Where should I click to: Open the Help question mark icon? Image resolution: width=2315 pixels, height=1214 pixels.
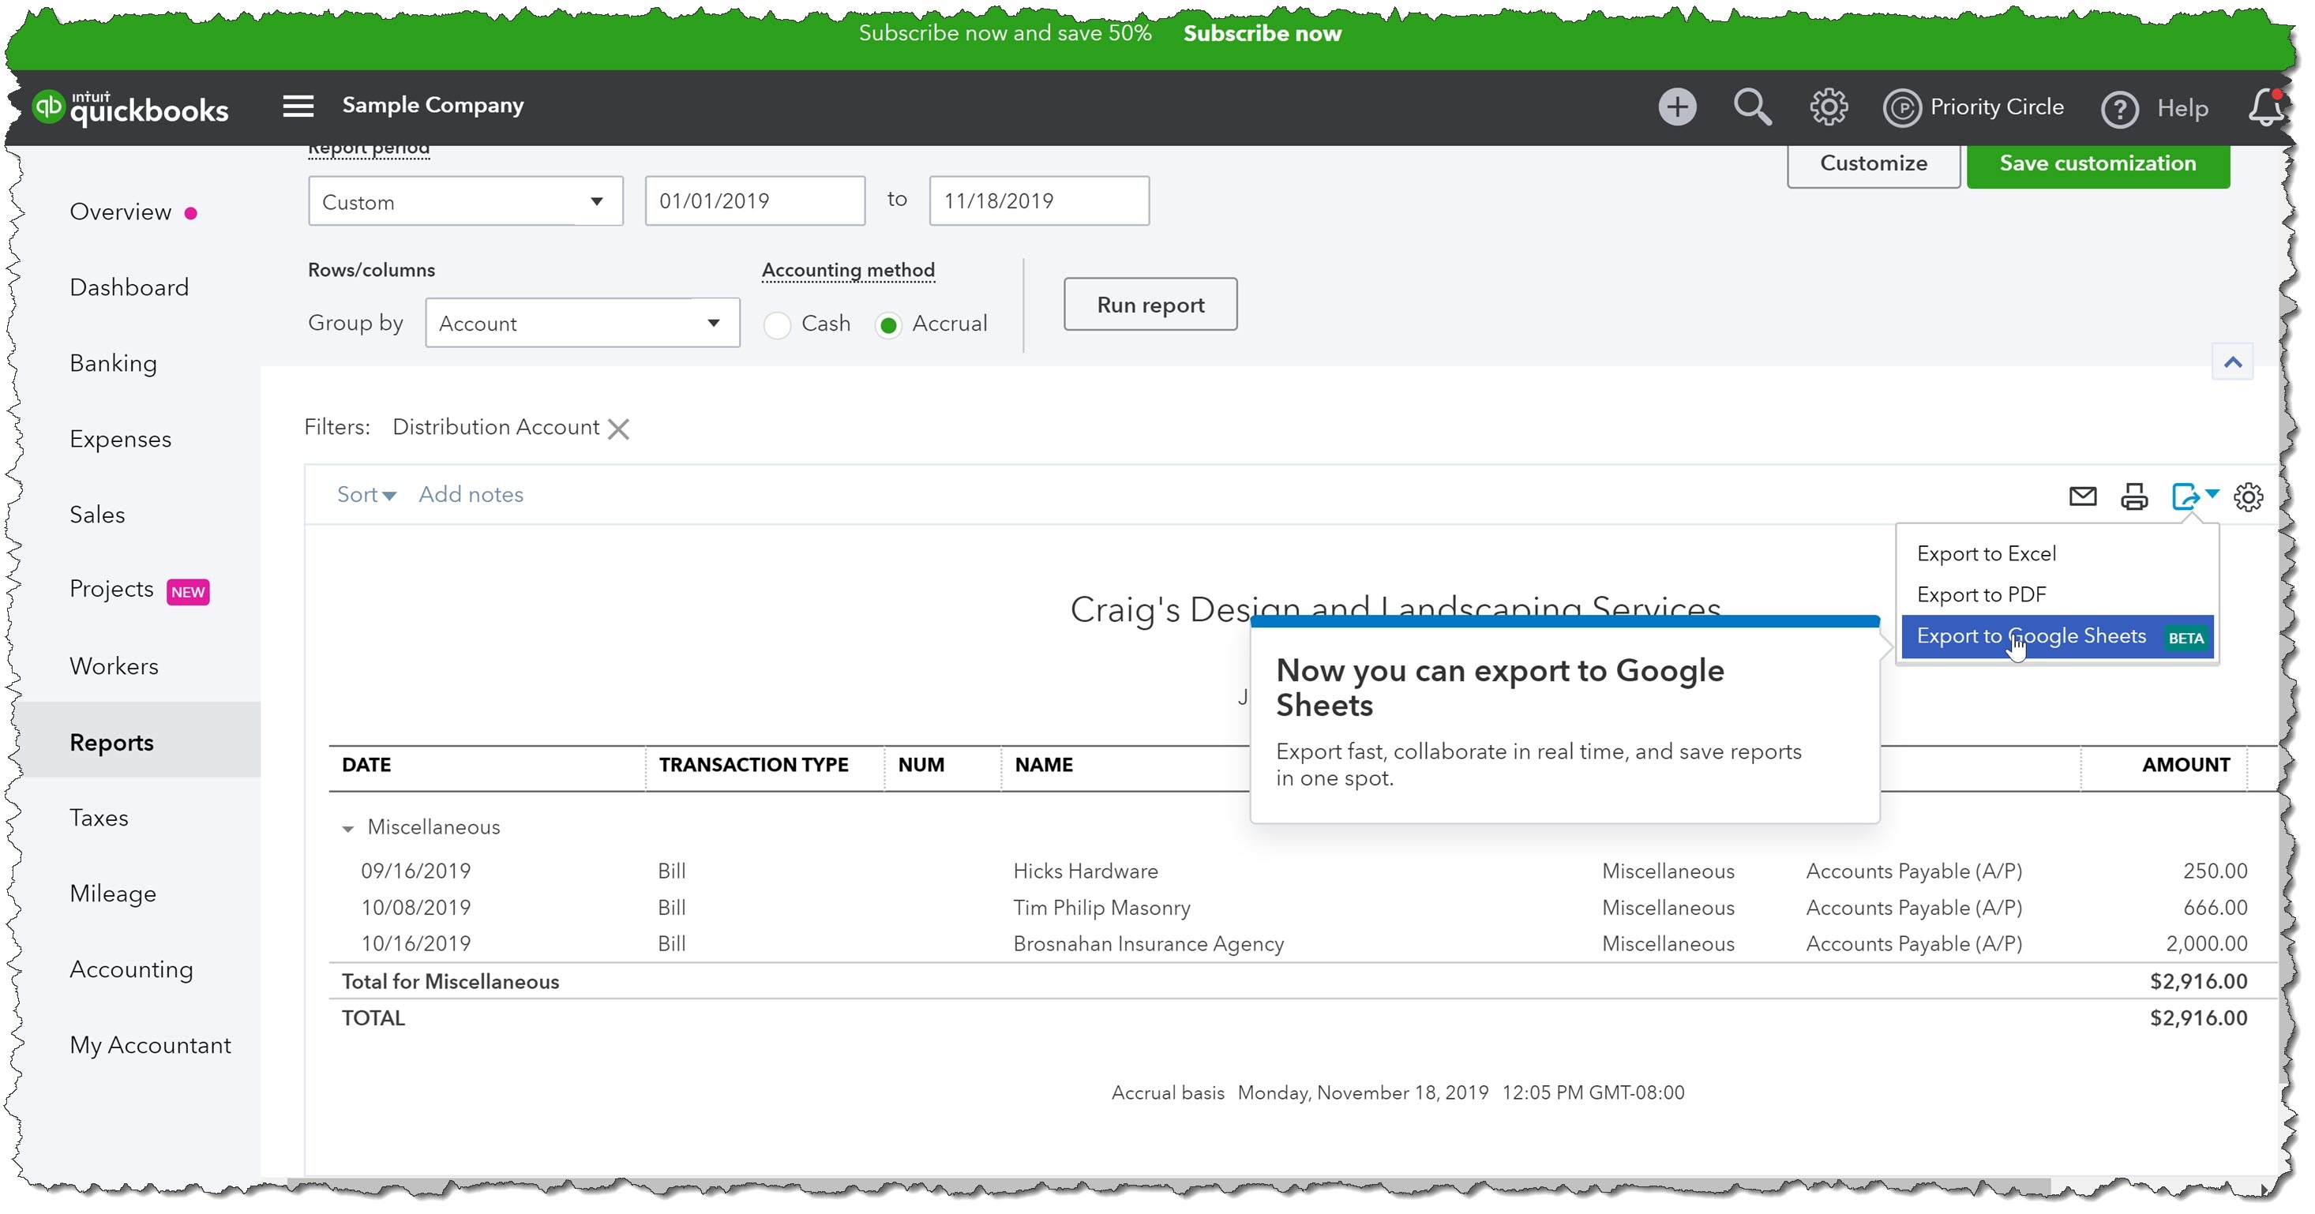pyautogui.click(x=2119, y=109)
